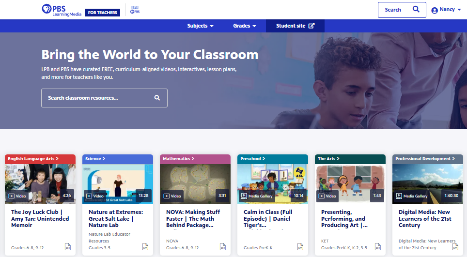Viewport: 467px width, 257px height.
Task: Open Digital Media: New Learners title
Action: coord(425,219)
